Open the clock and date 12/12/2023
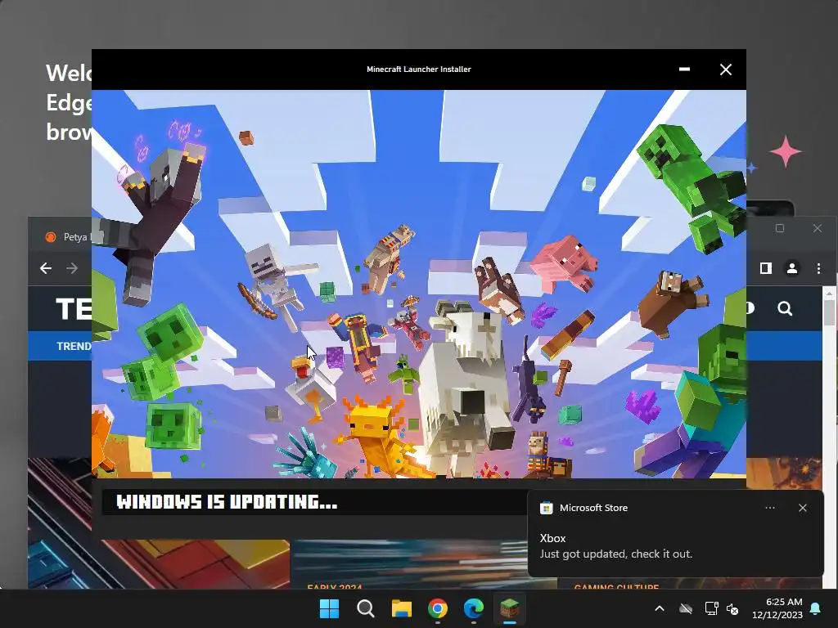Viewport: 838px width, 628px height. pyautogui.click(x=777, y=608)
